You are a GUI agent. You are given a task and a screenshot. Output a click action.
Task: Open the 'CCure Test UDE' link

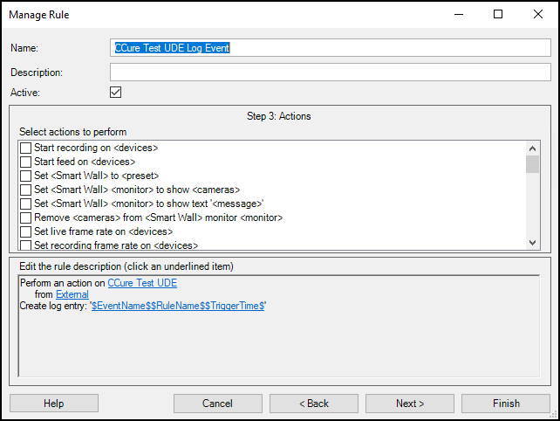click(x=142, y=283)
